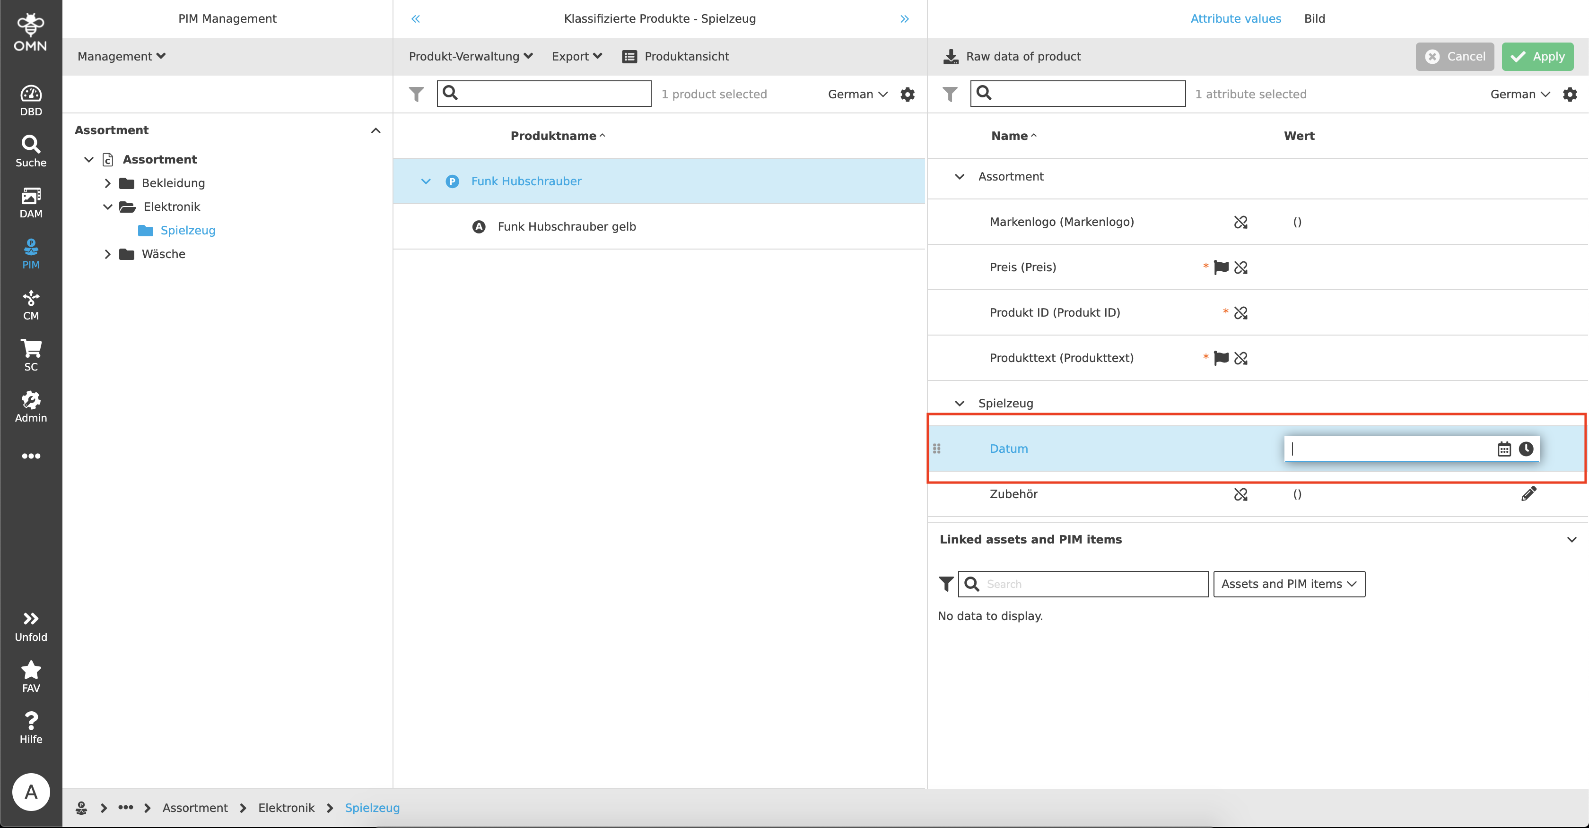Open the German language dropdown on the right
This screenshot has width=1589, height=828.
tap(1520, 94)
